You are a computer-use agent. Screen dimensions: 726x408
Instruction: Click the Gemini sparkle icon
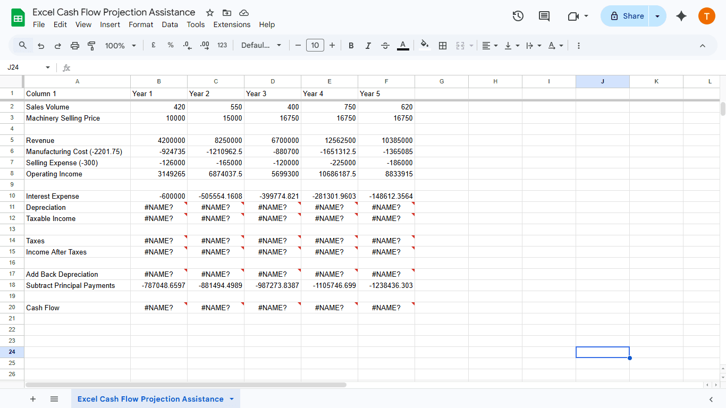681,16
